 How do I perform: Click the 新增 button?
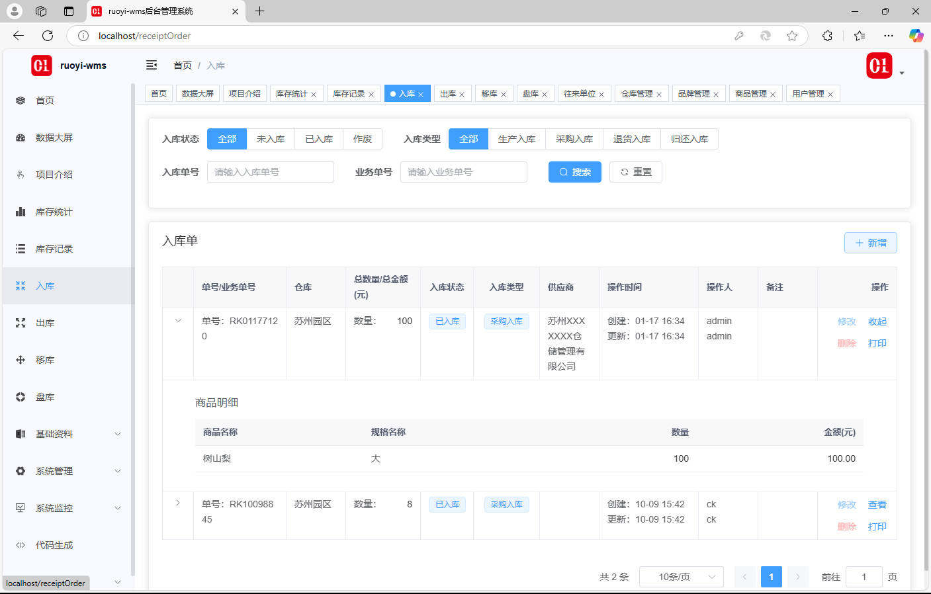(870, 243)
